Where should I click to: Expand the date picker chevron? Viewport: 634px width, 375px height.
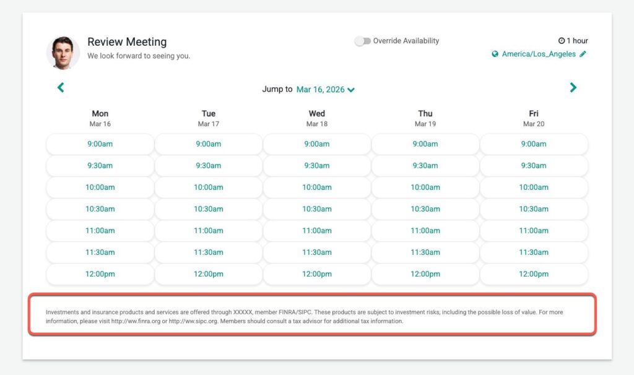pos(351,90)
